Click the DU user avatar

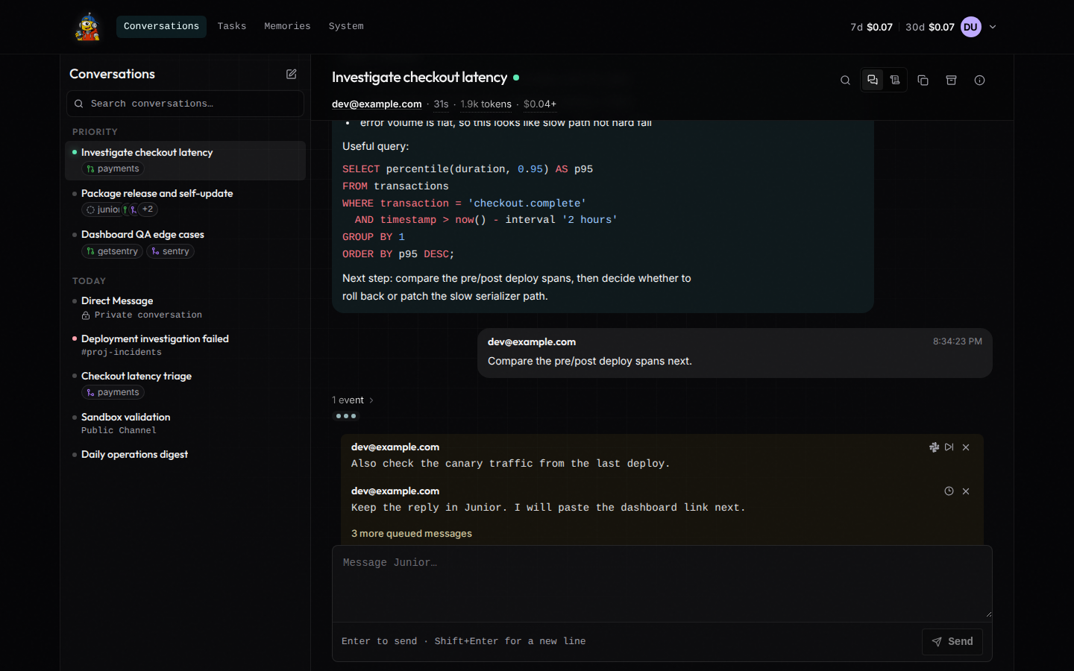click(x=970, y=27)
